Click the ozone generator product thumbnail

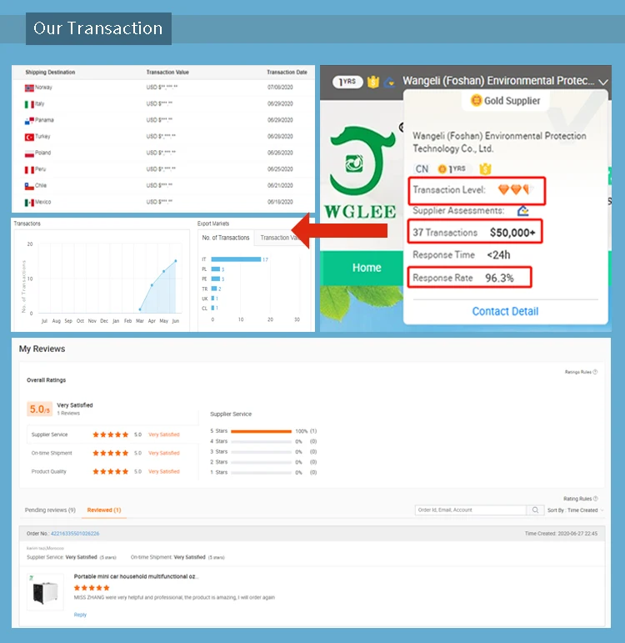click(x=45, y=593)
